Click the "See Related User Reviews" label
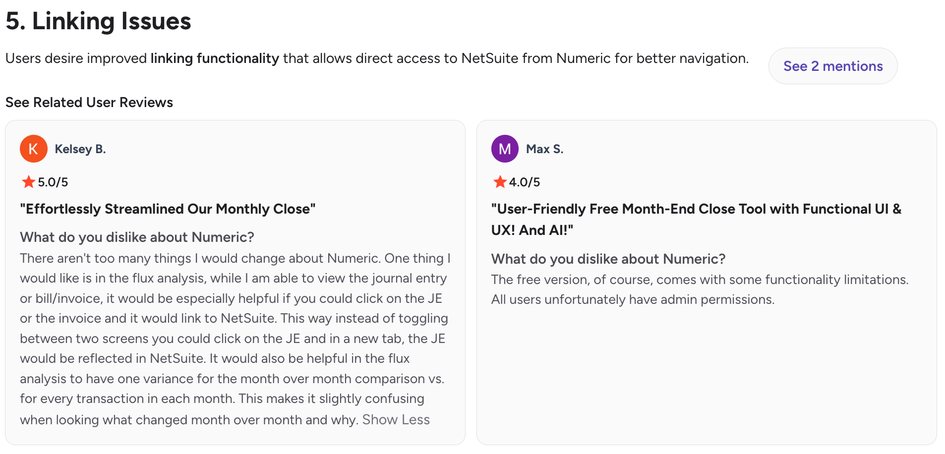 89,102
